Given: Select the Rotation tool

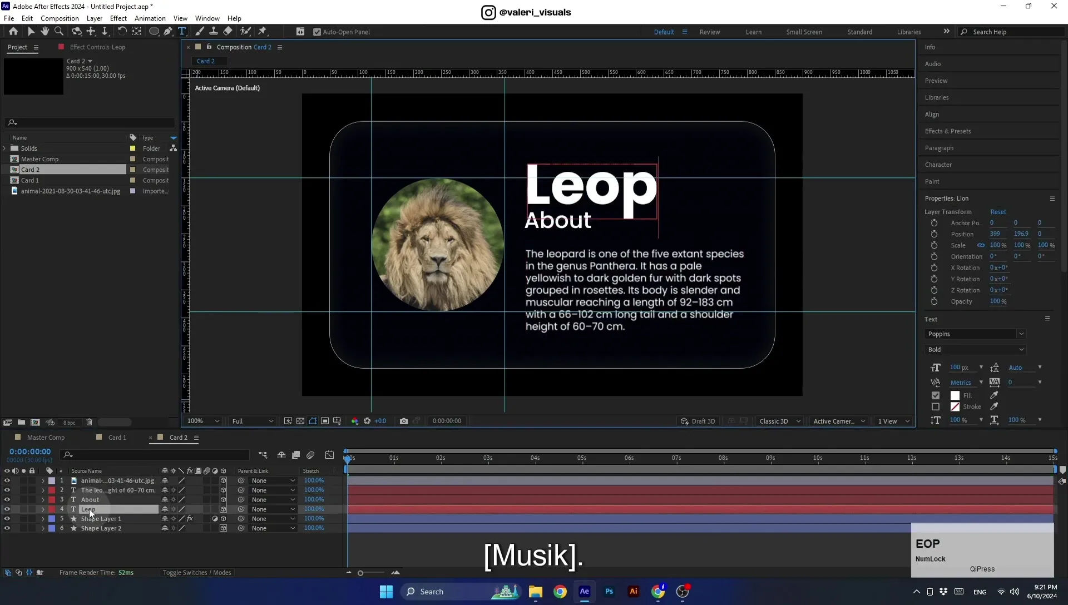Looking at the screenshot, I should [122, 32].
